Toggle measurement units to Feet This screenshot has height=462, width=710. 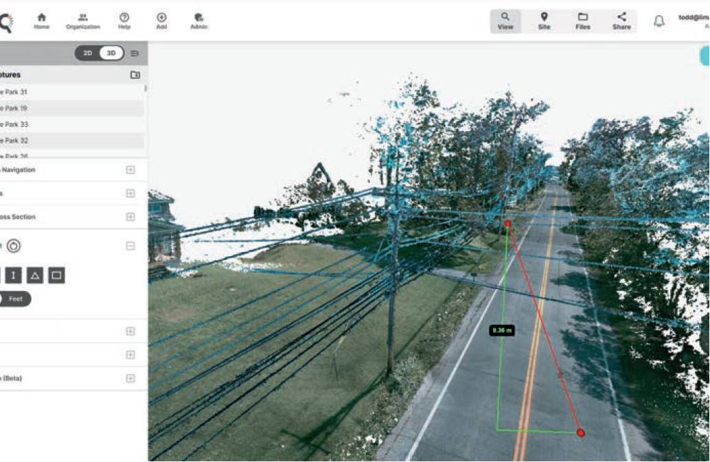[x=15, y=299]
